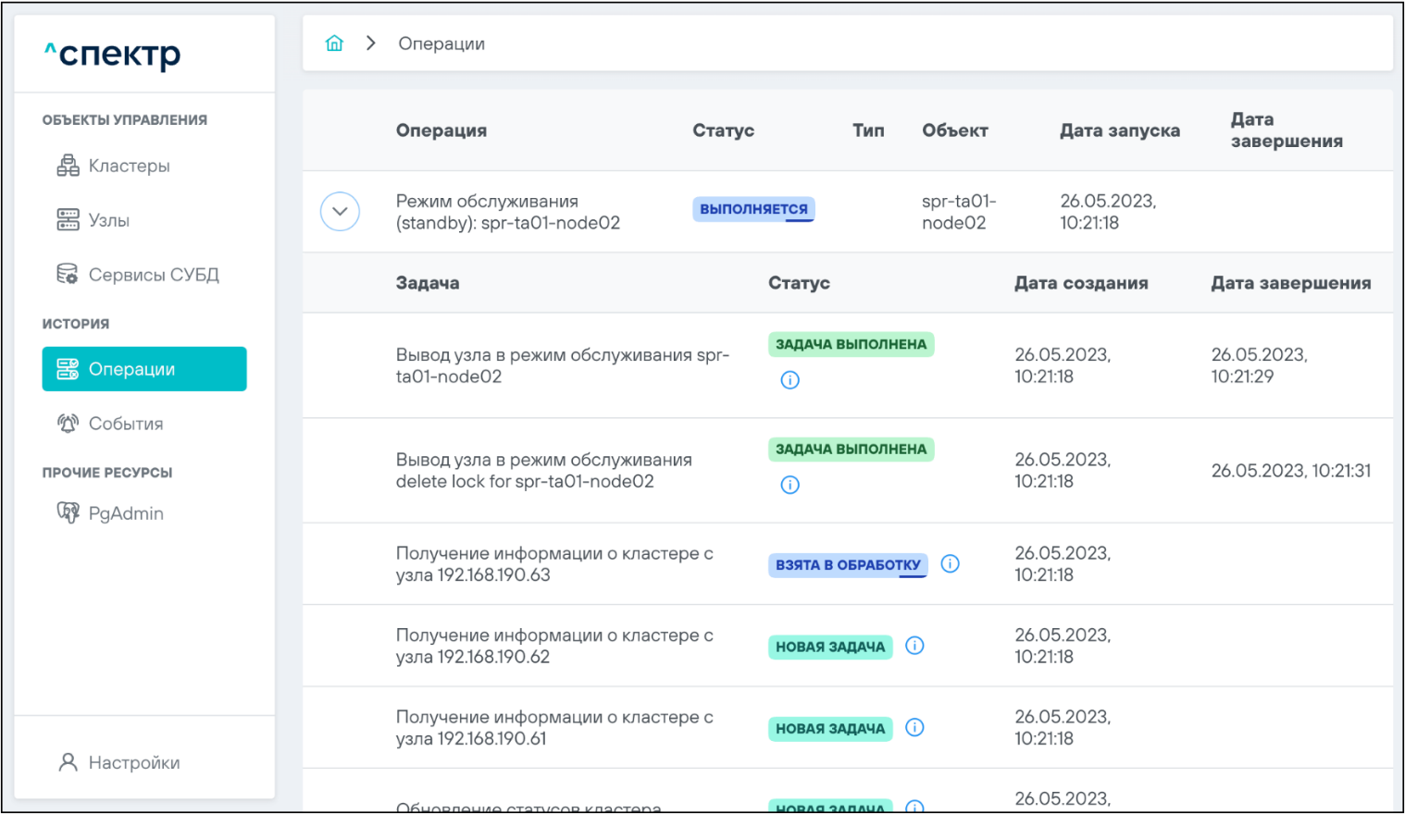This screenshot has height=814, width=1405.
Task: Open info icon for node 192.168.190.63 task
Action: 950,563
